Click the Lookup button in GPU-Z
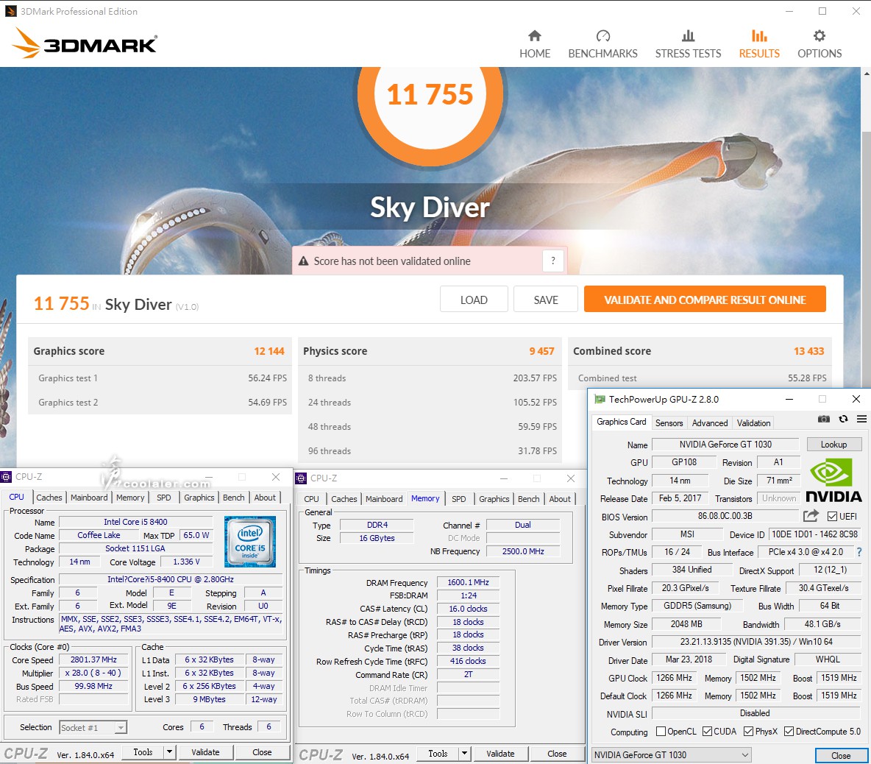Screen dimensions: 871x764 coord(833,444)
